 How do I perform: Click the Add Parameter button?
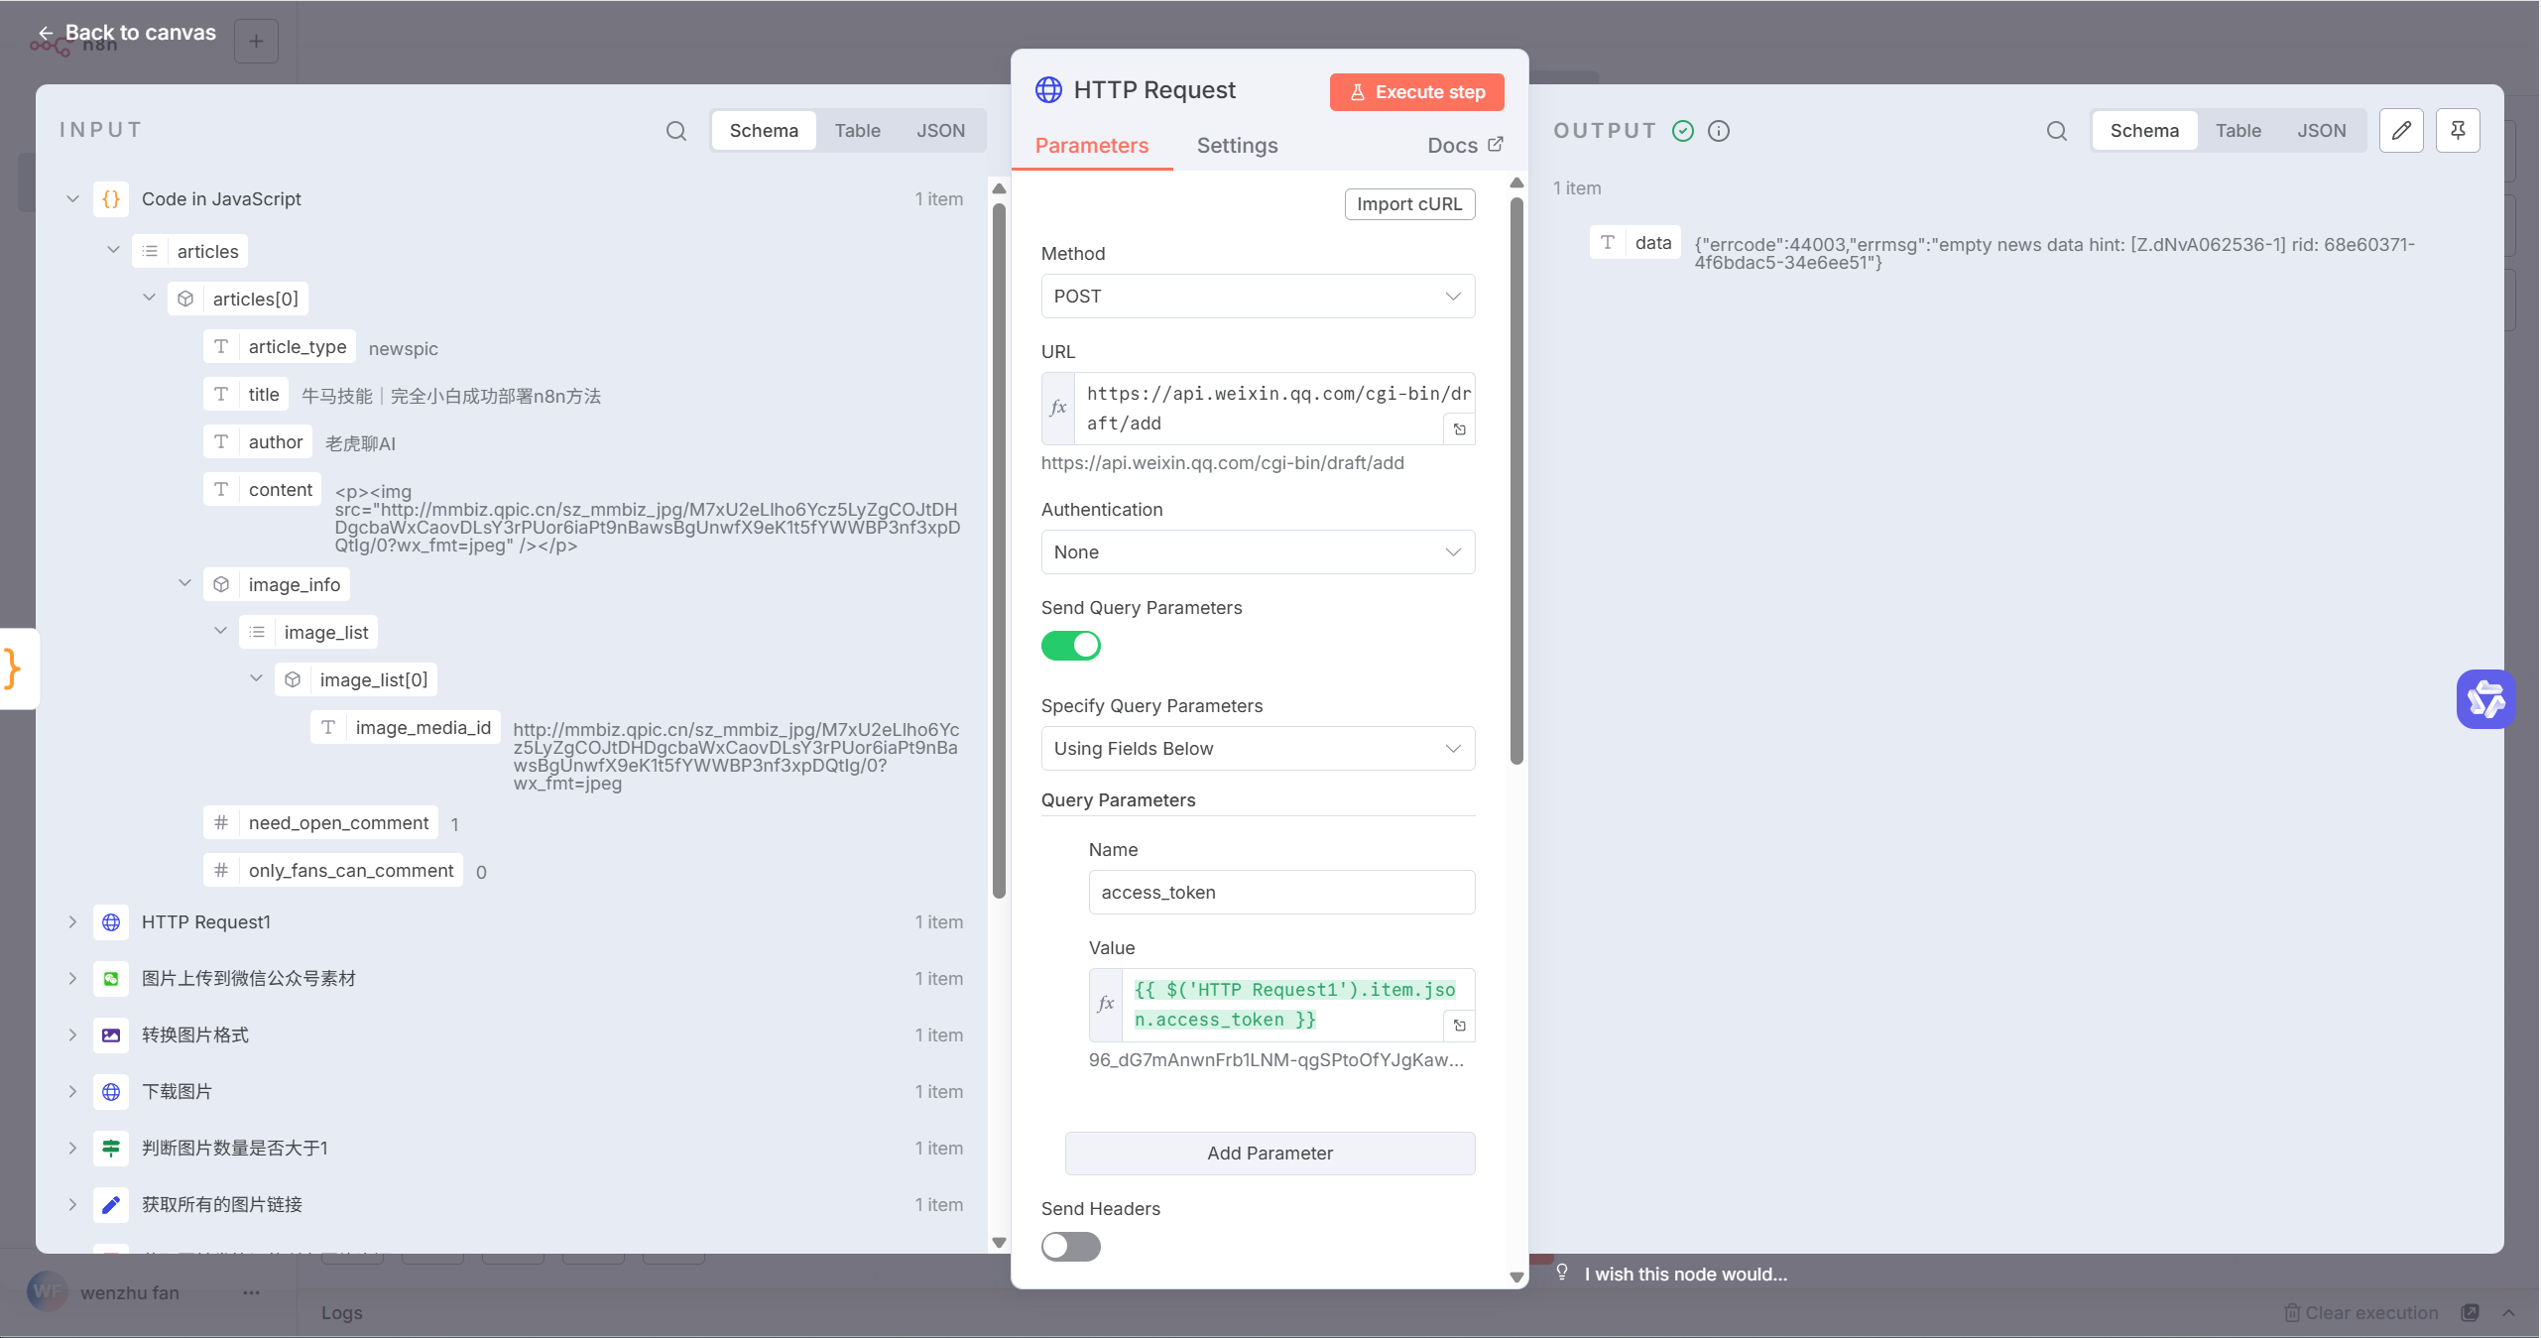[1269, 1154]
